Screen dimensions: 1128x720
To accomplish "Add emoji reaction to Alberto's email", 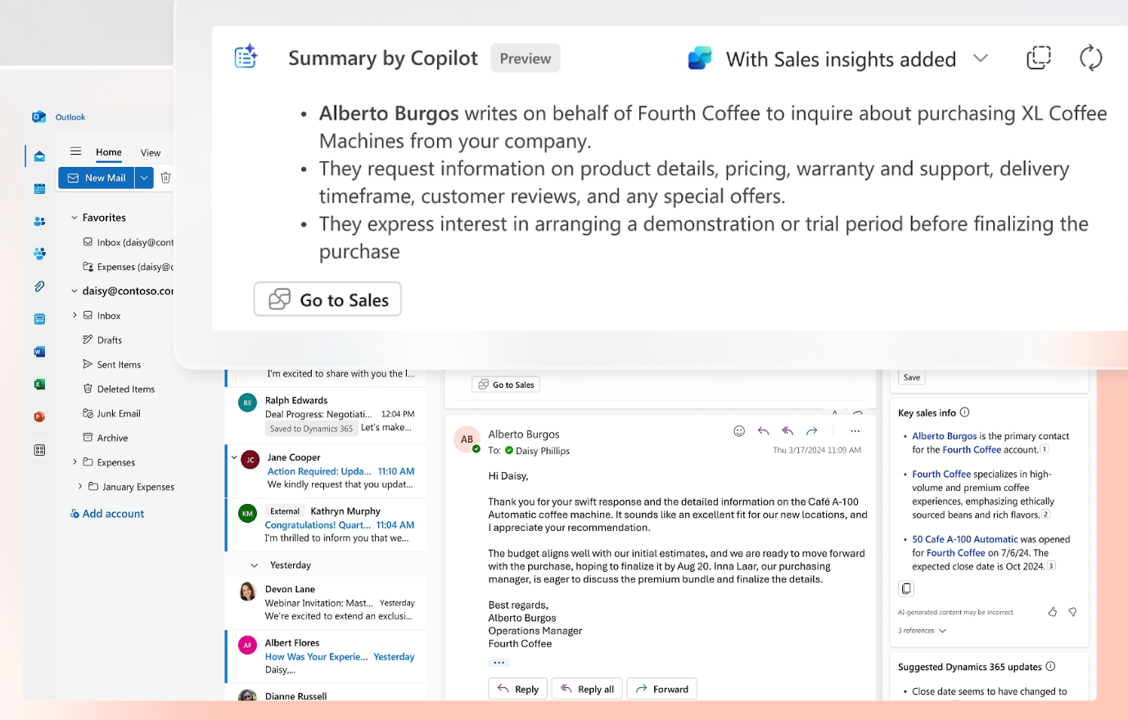I will [739, 431].
